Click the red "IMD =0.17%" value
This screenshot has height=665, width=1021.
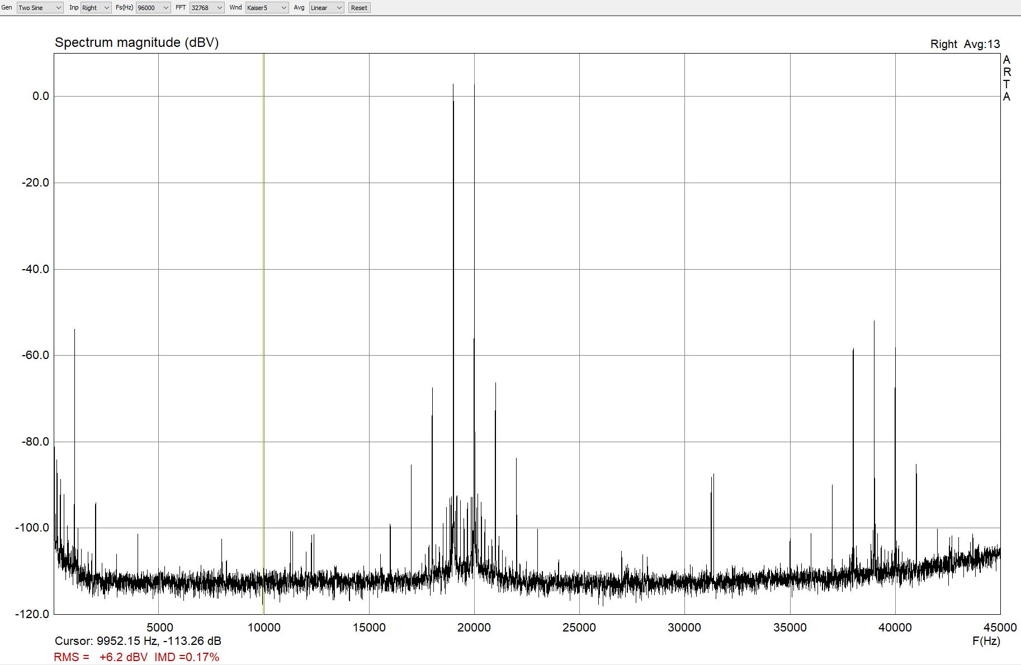point(187,657)
